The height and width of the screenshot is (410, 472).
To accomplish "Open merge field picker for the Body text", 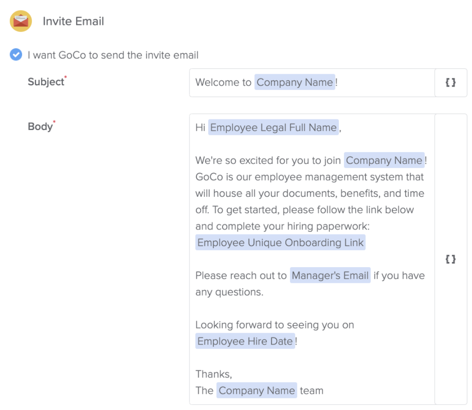I will tap(451, 259).
